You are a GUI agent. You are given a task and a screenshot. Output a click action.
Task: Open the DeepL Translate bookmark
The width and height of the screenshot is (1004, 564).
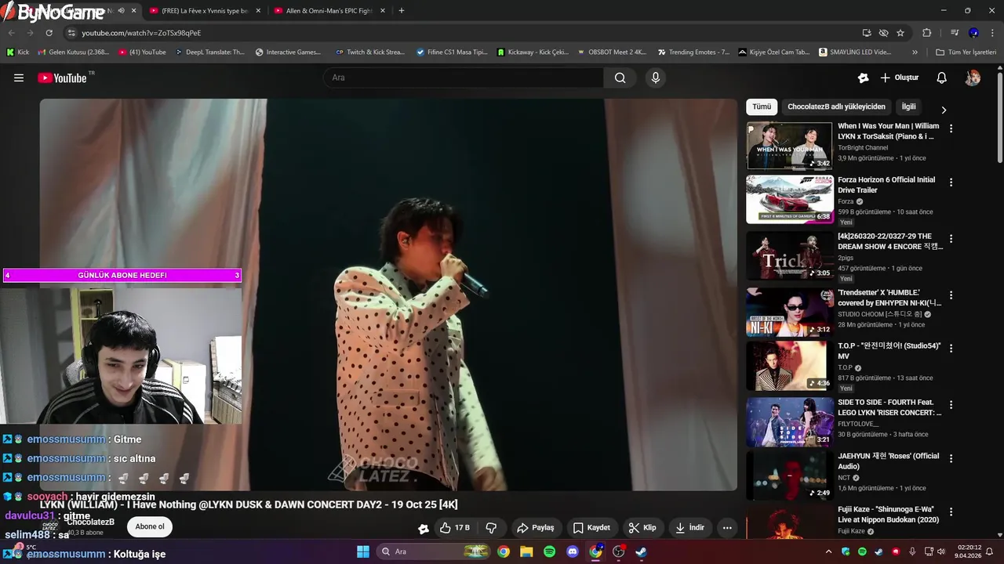210,52
